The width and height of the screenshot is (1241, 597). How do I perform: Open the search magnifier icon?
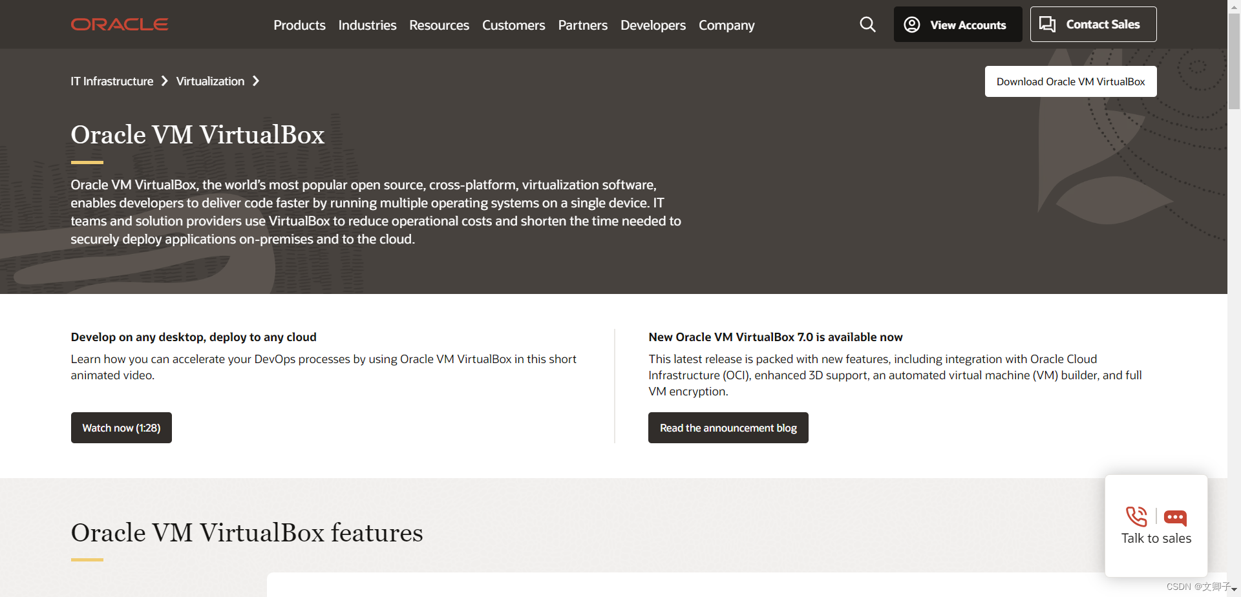867,25
